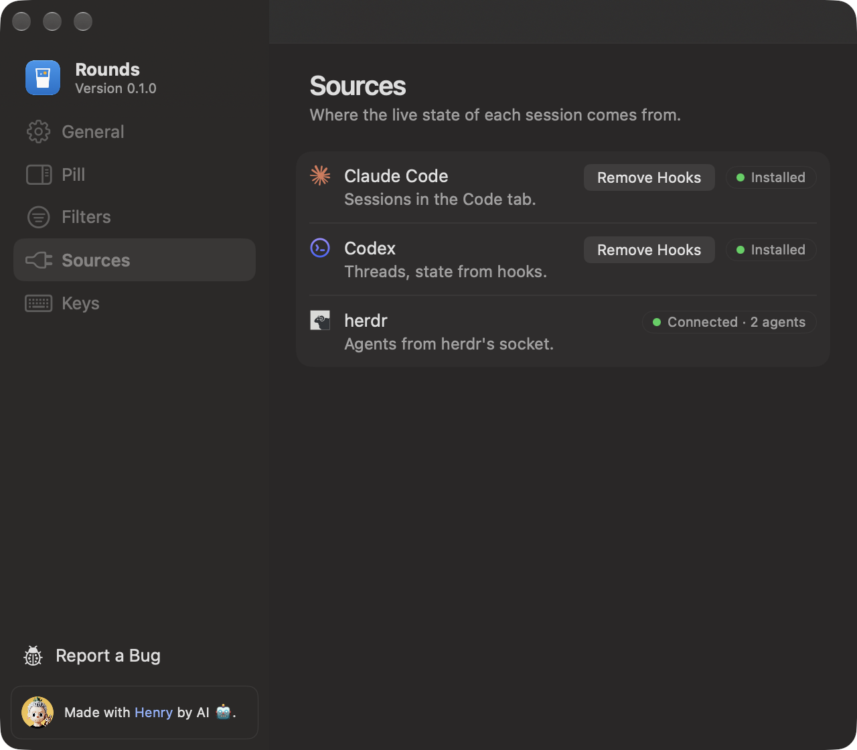857x750 pixels.
Task: Click the Connected · 2 agents badge
Action: click(729, 322)
